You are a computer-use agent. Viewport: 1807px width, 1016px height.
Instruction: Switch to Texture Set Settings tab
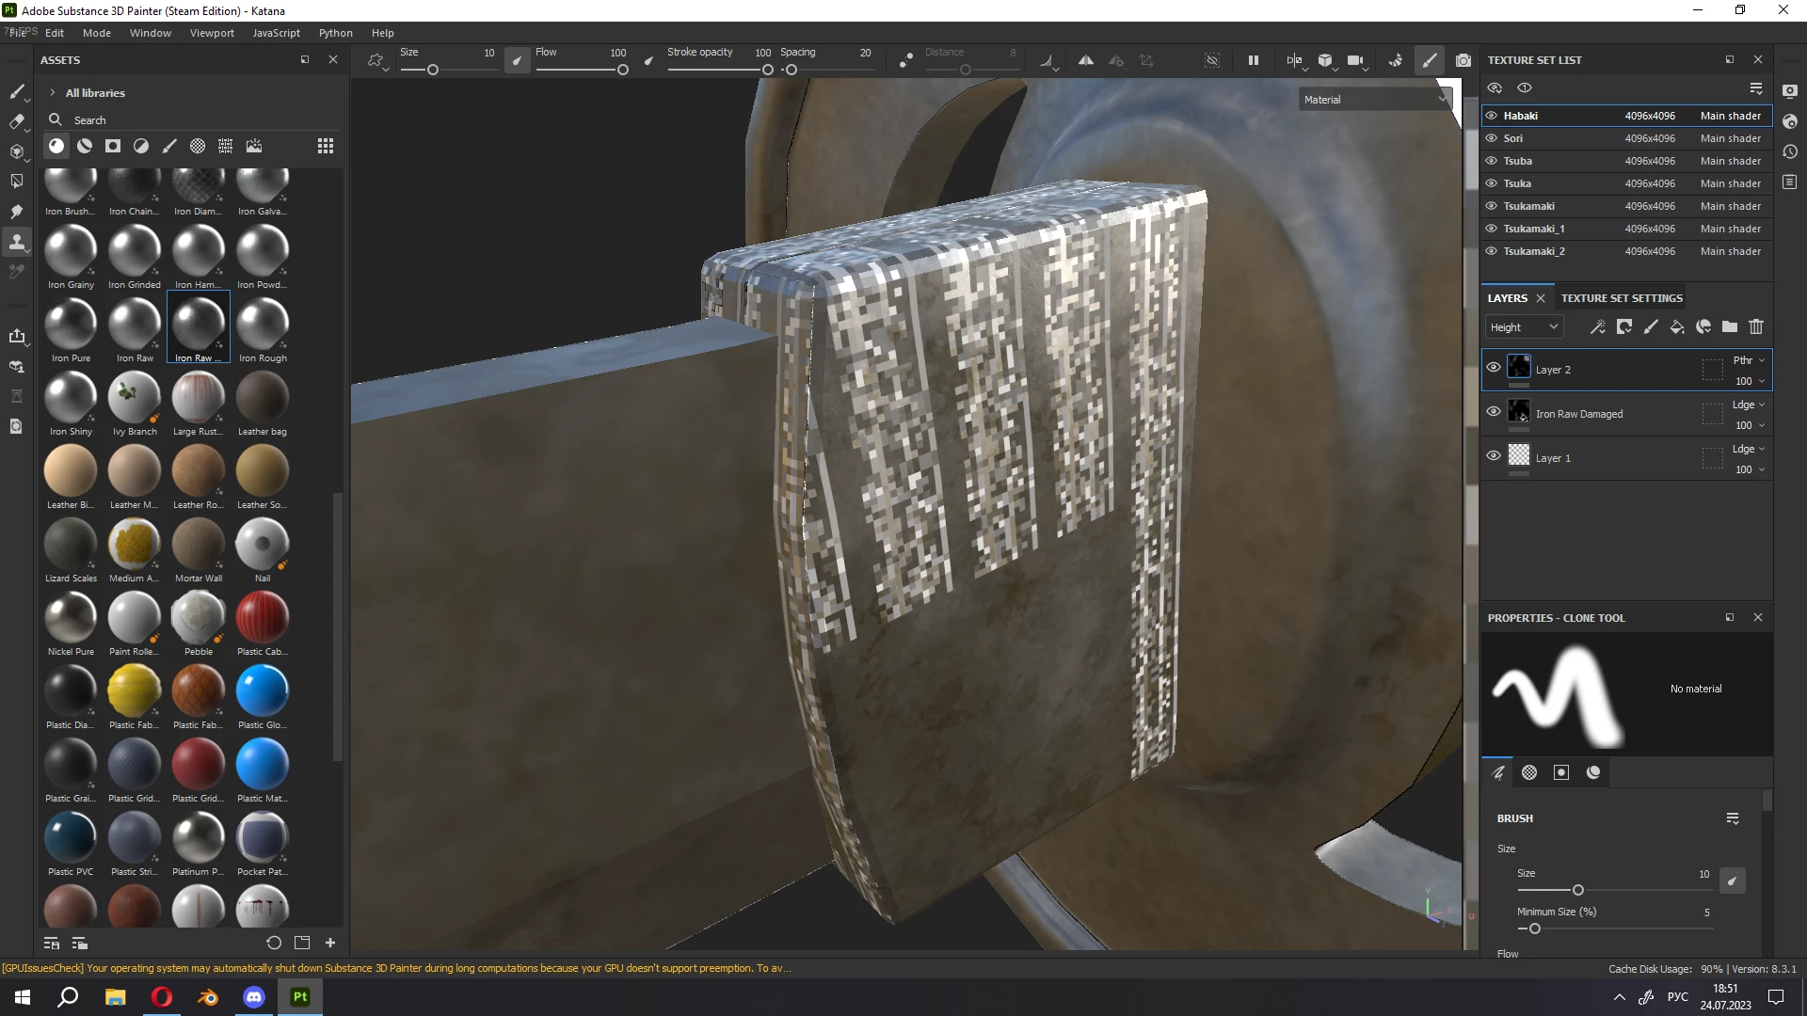[1621, 298]
